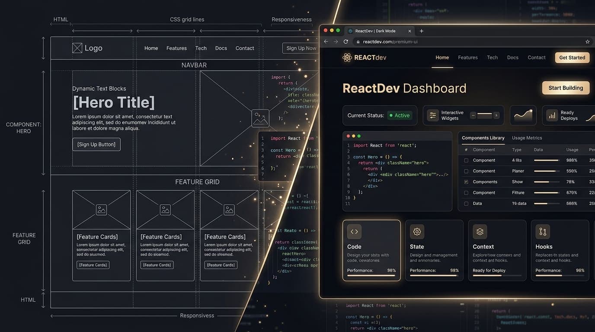Click the Hooks card branch icon
Screen dimensions: 595x332
(x=543, y=232)
